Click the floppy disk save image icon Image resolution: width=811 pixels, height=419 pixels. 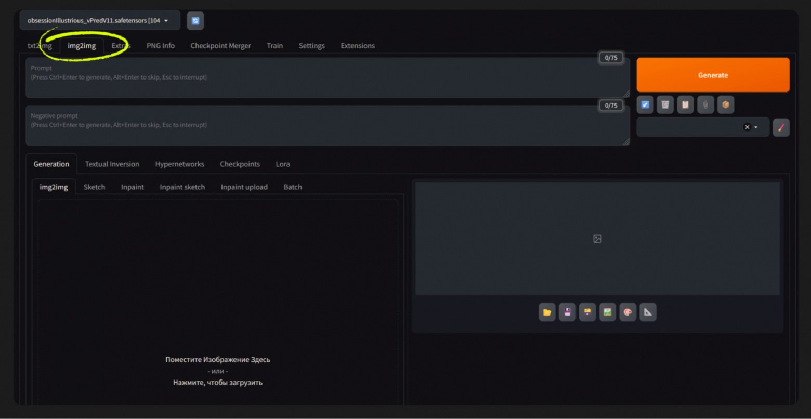(567, 312)
